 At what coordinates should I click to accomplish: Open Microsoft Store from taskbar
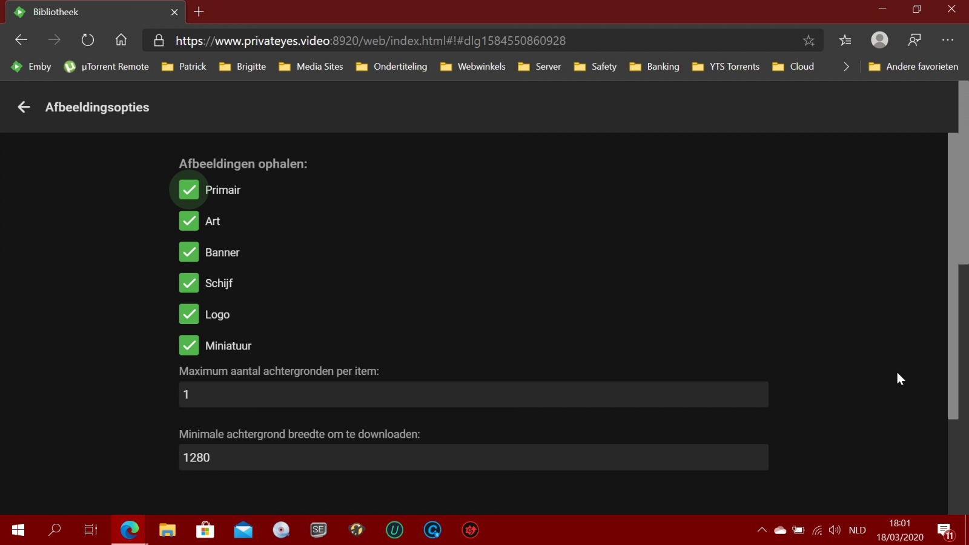205,530
